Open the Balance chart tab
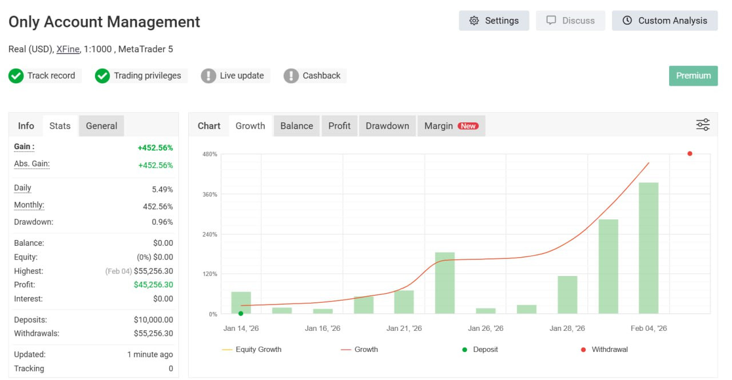732x380 pixels. [x=296, y=126]
